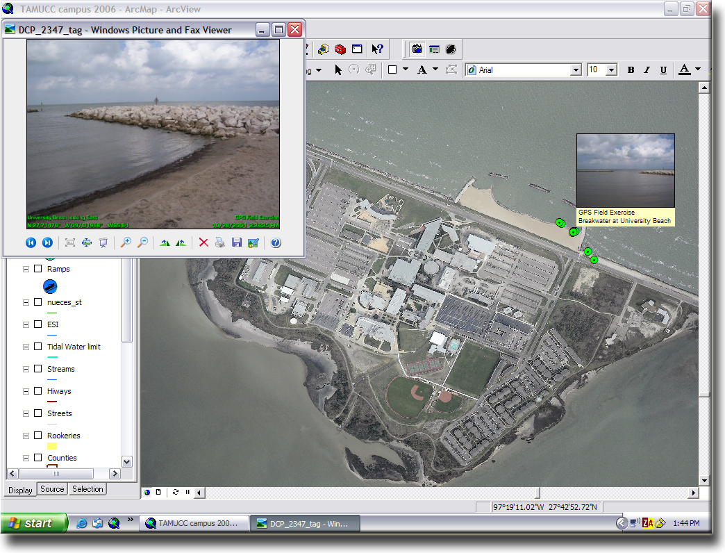The image size is (725, 553).
Task: Start slide show in Picture Viewer
Action: pyautogui.click(x=103, y=242)
